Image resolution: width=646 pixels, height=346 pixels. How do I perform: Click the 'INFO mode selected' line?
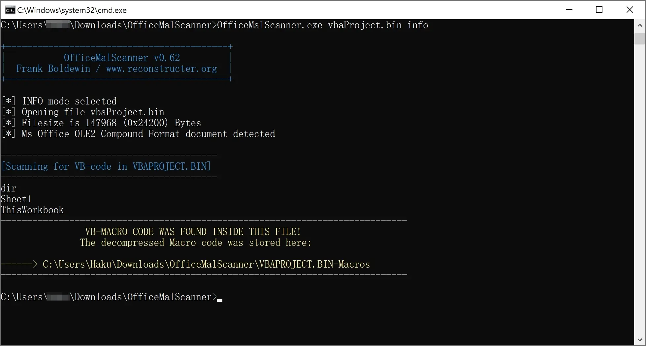point(69,101)
